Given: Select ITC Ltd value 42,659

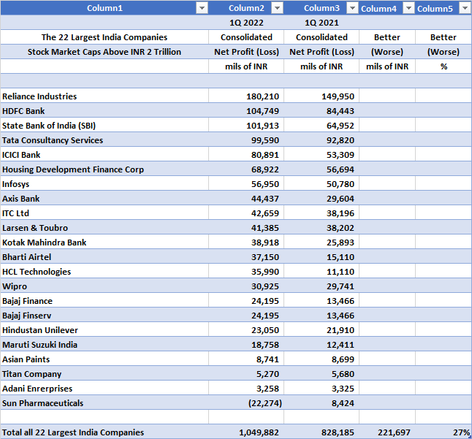Looking at the screenshot, I should click(246, 213).
